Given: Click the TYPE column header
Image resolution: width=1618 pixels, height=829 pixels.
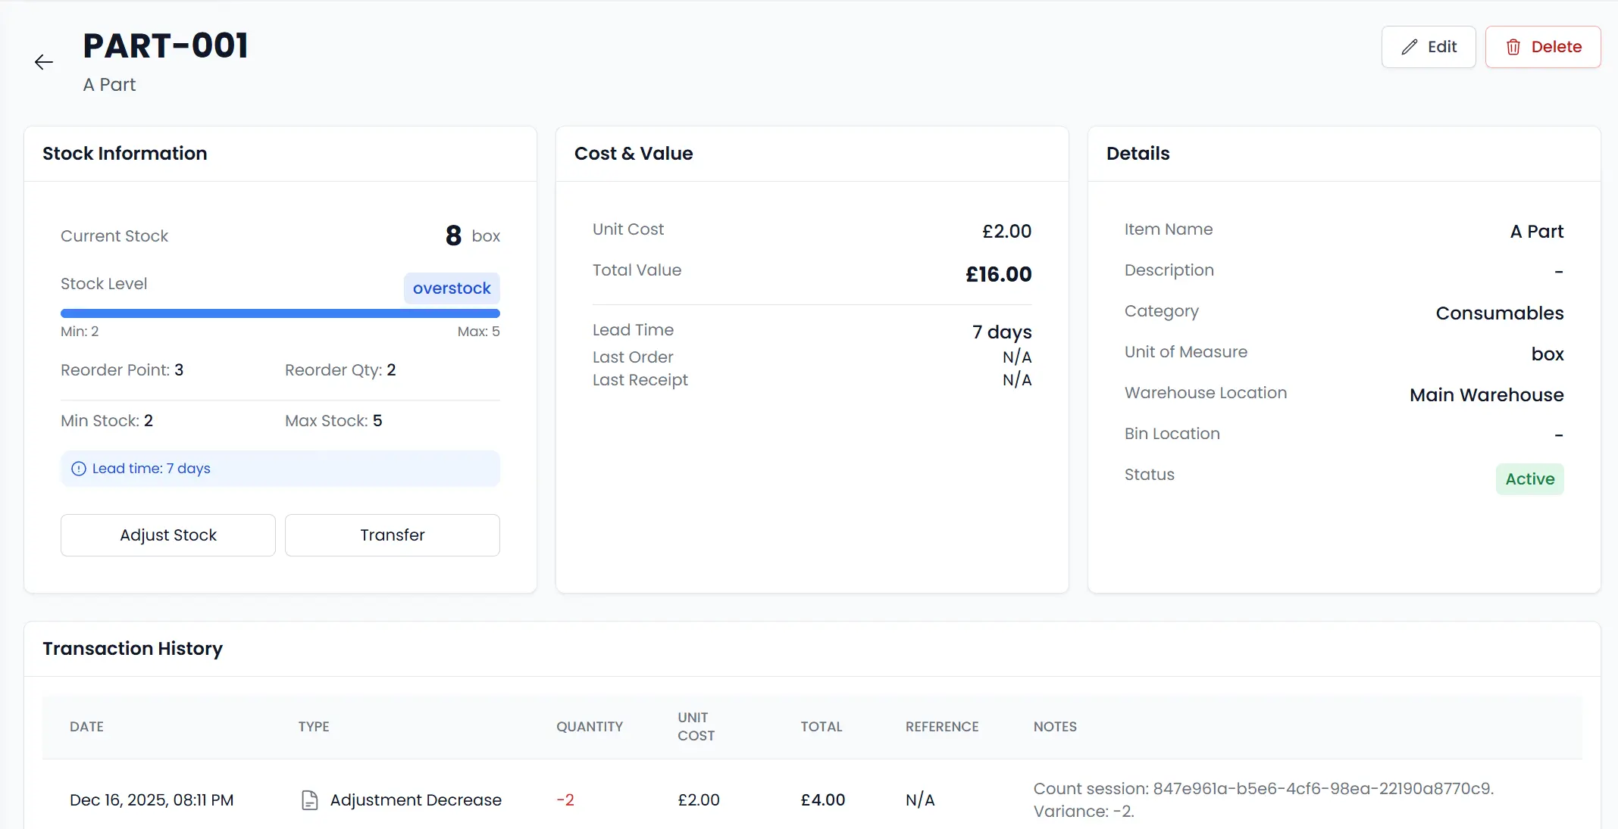Looking at the screenshot, I should (313, 727).
